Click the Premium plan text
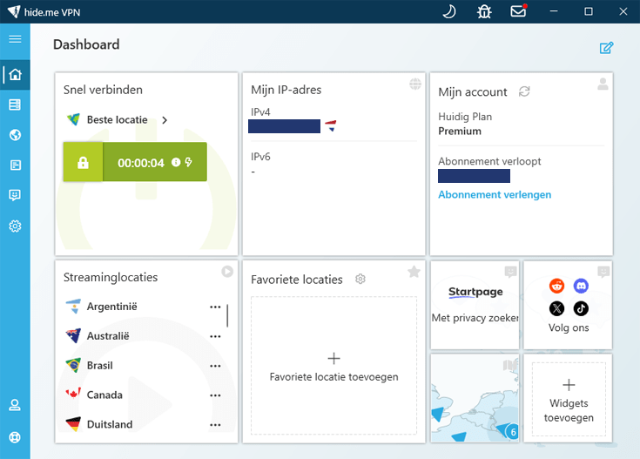640x459 pixels. (460, 132)
